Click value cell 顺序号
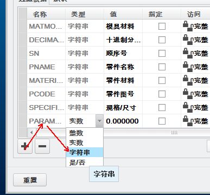The height and width of the screenshot is (195, 210). [123, 53]
